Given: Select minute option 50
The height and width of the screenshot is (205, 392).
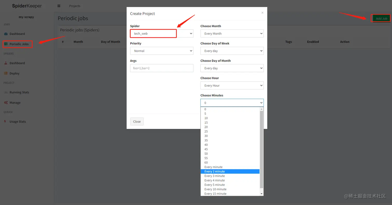Looking at the screenshot, I should point(230,154).
